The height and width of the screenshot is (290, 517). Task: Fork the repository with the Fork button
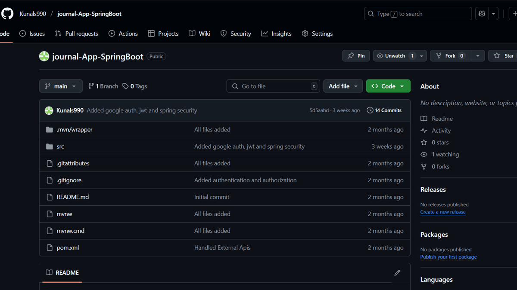450,56
